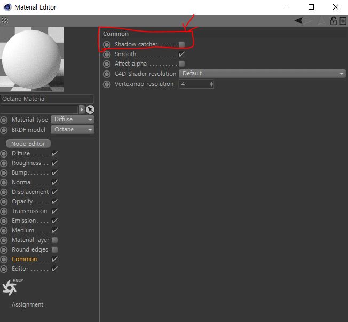
Task: Expand the C4D Shader resolution dropdown
Action: [x=262, y=74]
